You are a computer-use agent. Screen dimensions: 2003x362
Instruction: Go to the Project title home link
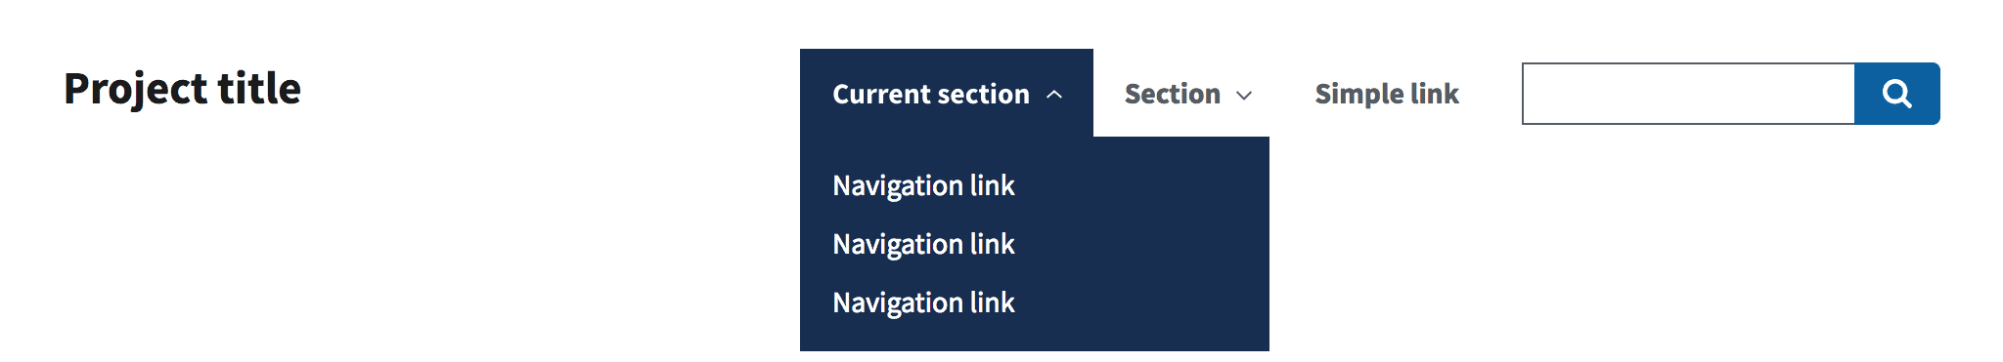coord(183,89)
